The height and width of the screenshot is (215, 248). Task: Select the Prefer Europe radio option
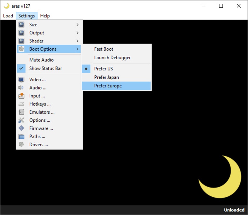coord(116,86)
